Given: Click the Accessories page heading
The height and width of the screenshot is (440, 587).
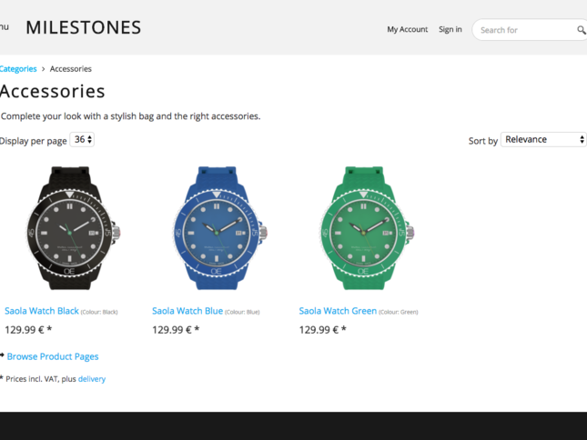Looking at the screenshot, I should (53, 92).
